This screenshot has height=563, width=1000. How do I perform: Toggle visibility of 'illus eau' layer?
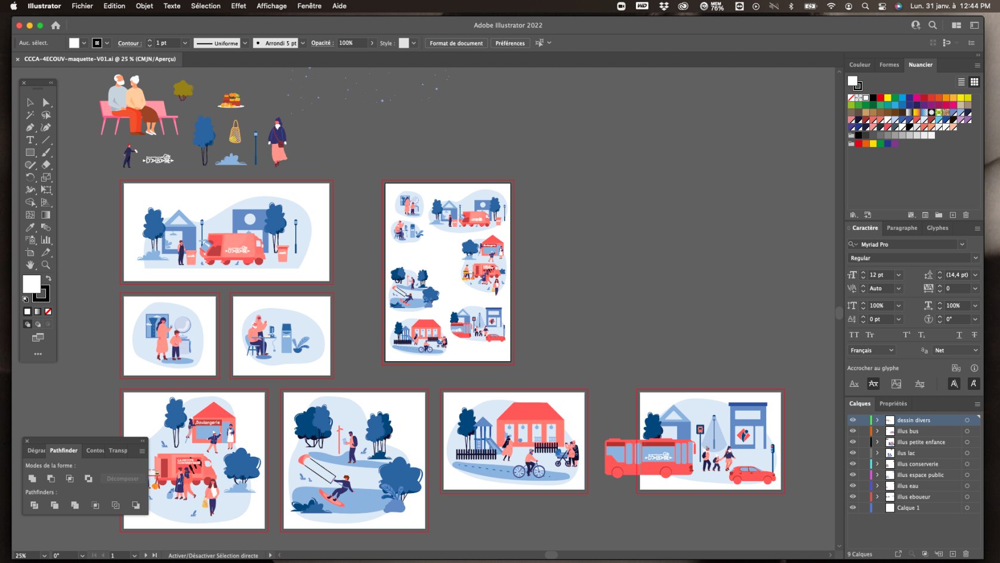click(x=853, y=486)
